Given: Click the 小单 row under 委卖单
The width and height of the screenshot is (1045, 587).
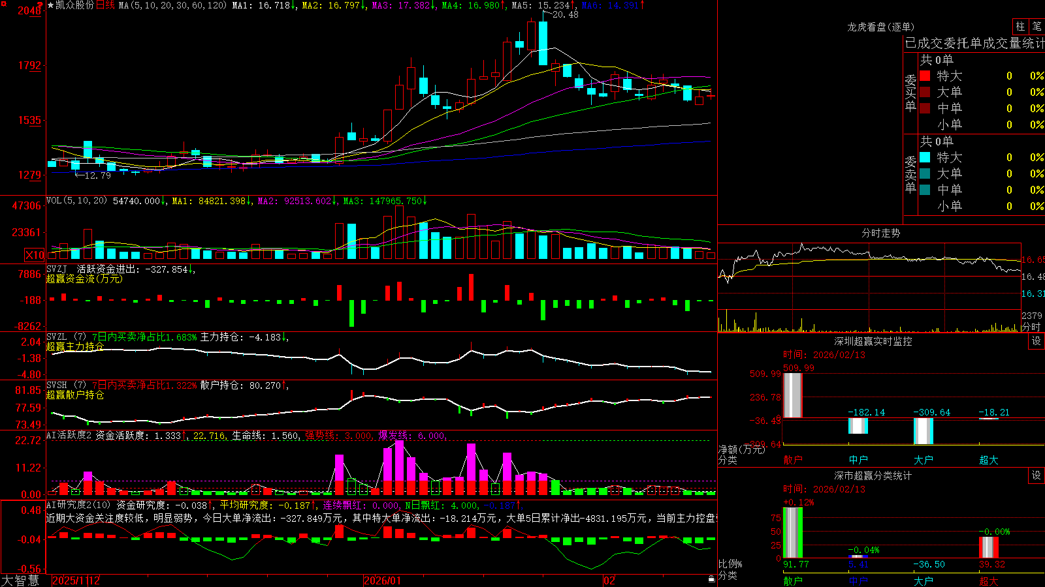Looking at the screenshot, I should [x=982, y=206].
